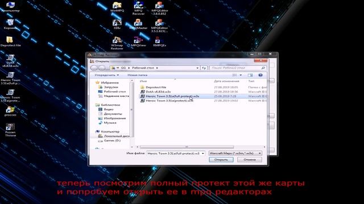Open the W3map Restorer desktop icon
Viewport: 364px width, 204px height.
(117, 43)
